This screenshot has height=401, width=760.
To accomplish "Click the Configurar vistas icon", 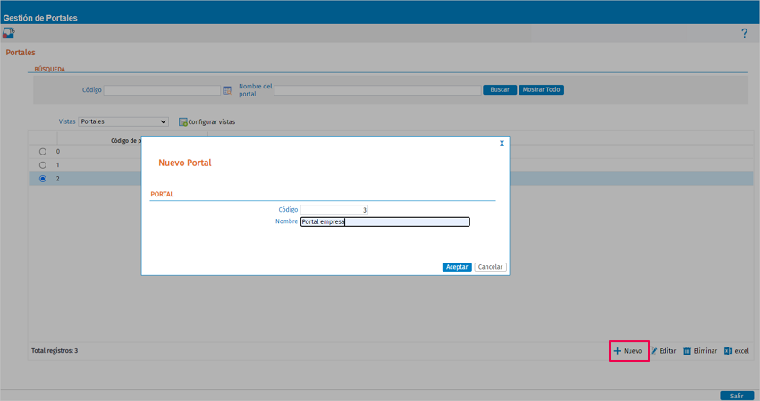I will pos(182,122).
